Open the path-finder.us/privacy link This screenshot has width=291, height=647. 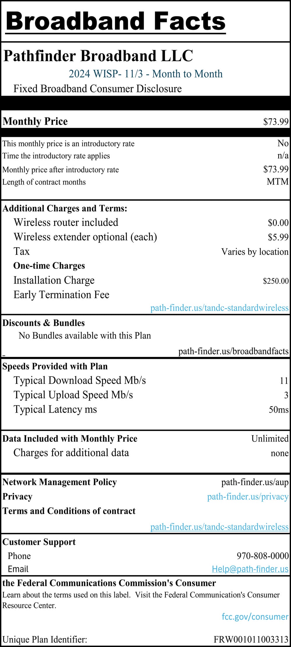click(248, 496)
